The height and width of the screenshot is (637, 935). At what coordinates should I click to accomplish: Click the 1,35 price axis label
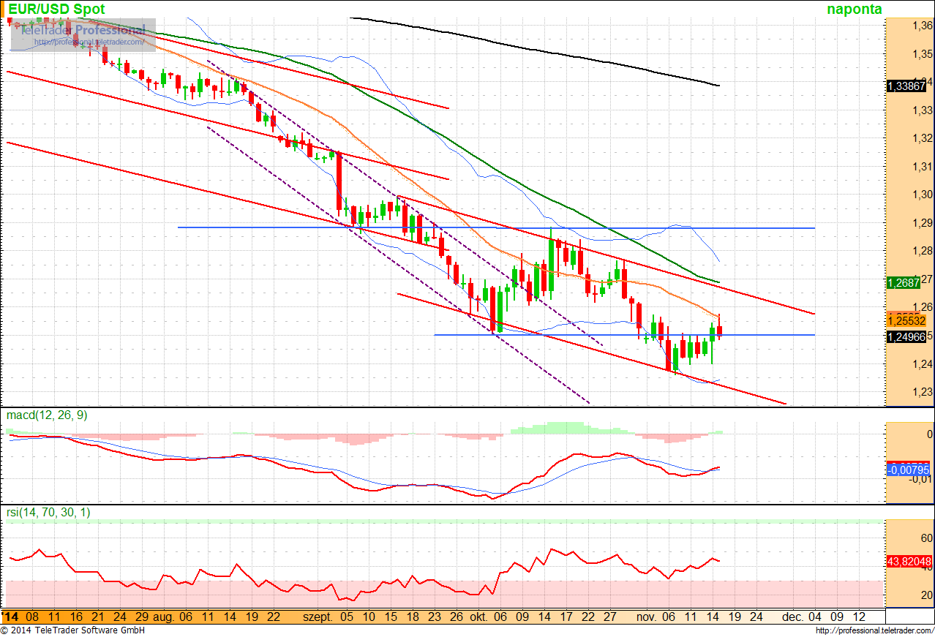pyautogui.click(x=923, y=54)
